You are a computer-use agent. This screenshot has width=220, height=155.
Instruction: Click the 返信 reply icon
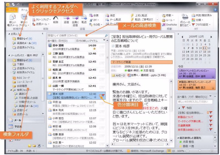(66, 18)
